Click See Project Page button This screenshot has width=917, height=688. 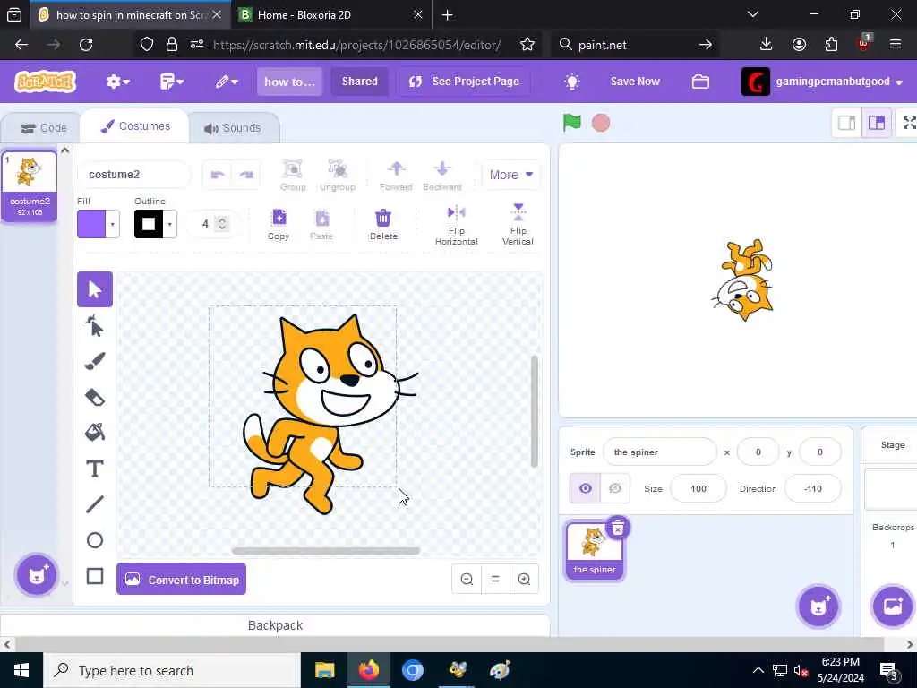tap(465, 82)
